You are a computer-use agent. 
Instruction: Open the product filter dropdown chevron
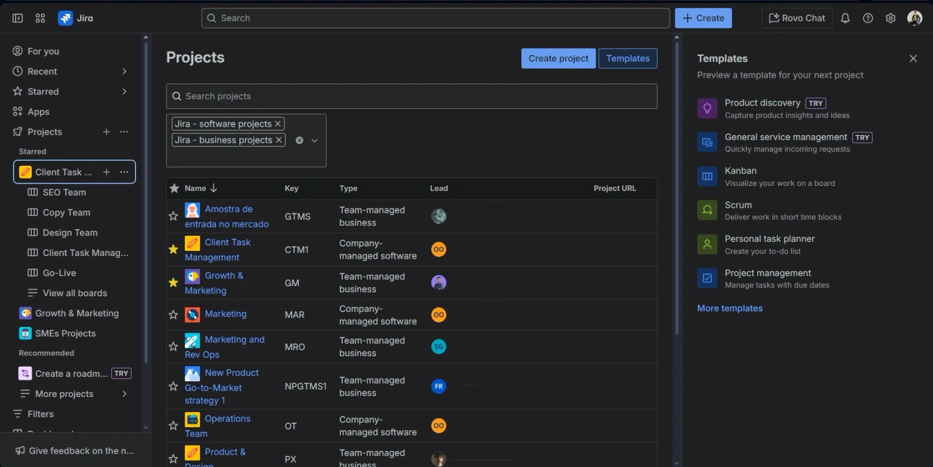[x=315, y=141]
